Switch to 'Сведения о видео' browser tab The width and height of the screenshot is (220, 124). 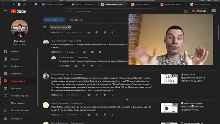[142, 4]
